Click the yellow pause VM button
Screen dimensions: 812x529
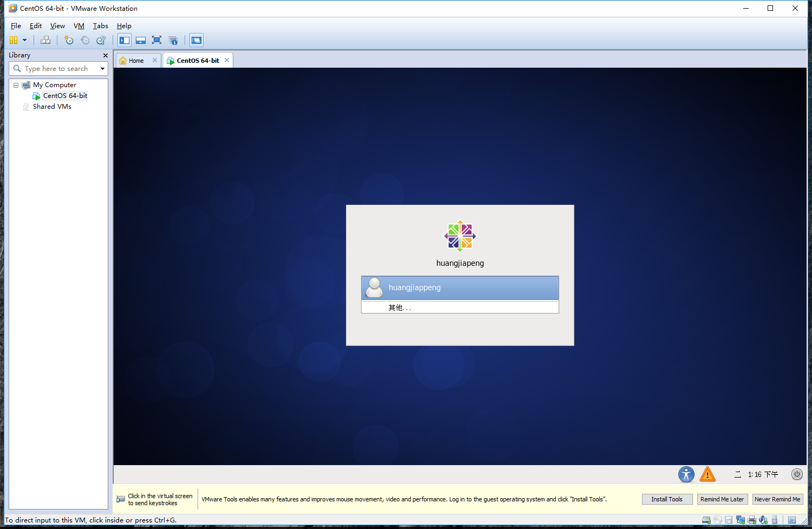[14, 40]
